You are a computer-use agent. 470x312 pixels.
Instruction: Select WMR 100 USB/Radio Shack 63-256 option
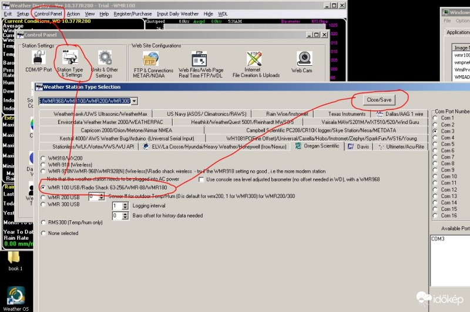43,187
